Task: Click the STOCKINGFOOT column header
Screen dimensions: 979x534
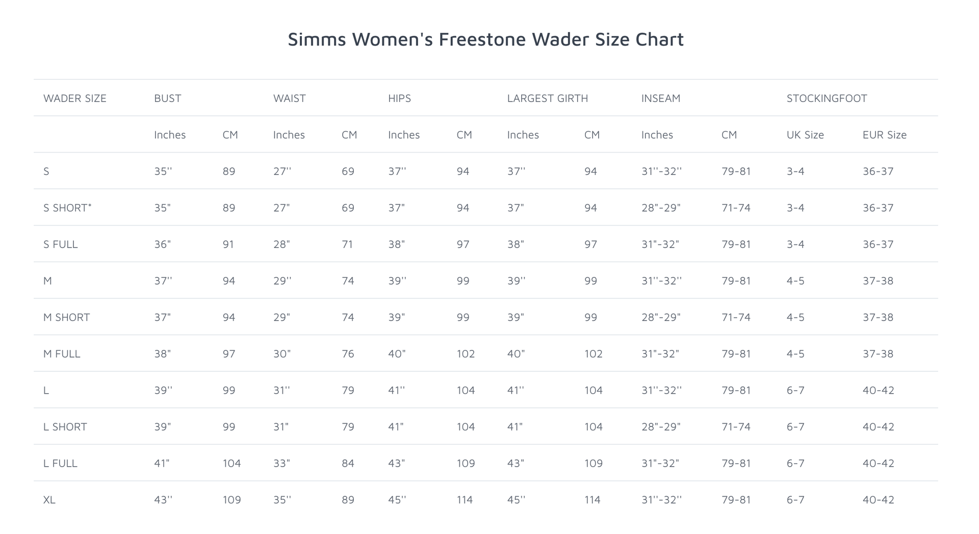Action: point(827,98)
